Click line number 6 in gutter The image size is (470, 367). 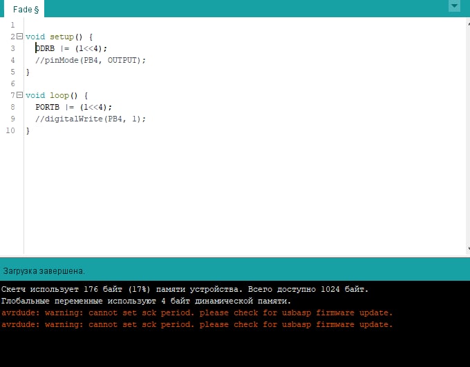[x=12, y=83]
